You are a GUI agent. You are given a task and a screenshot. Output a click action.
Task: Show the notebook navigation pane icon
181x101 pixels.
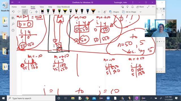click(13, 18)
